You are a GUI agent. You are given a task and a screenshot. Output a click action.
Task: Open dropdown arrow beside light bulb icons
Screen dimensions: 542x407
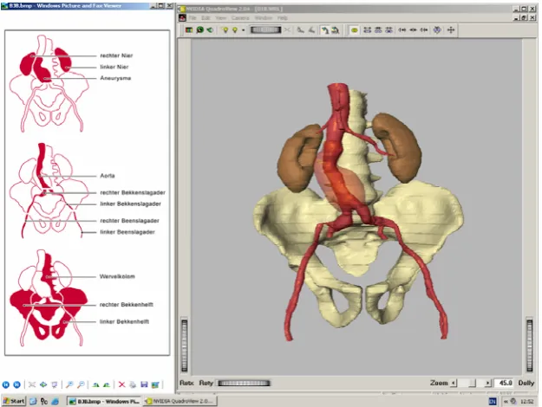point(244,30)
